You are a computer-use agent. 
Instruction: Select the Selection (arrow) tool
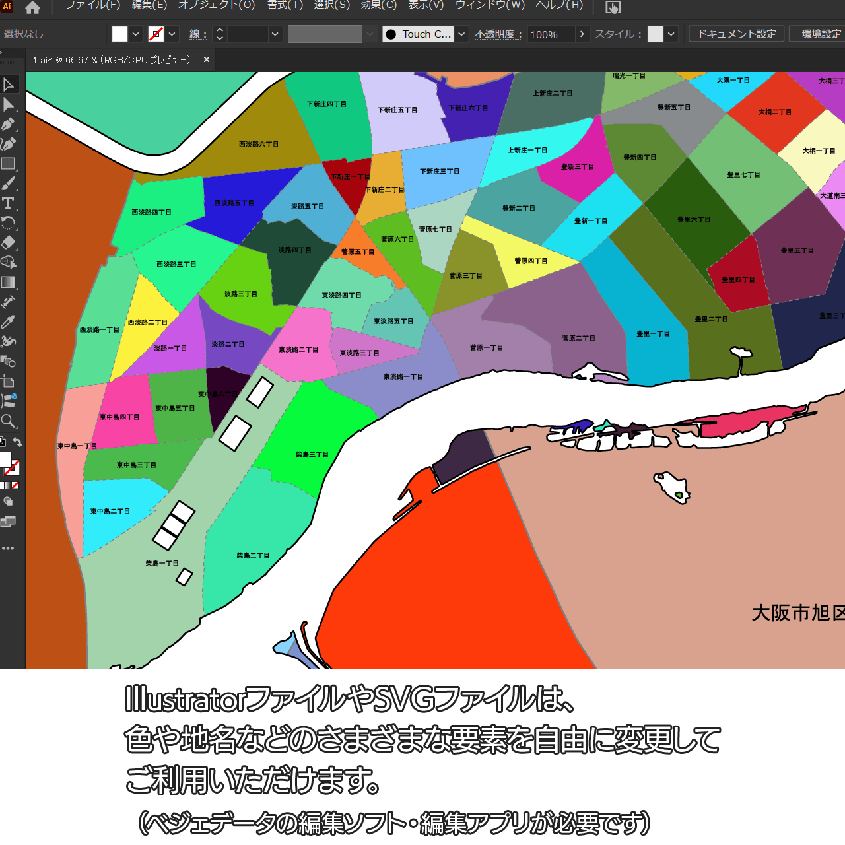click(x=9, y=84)
